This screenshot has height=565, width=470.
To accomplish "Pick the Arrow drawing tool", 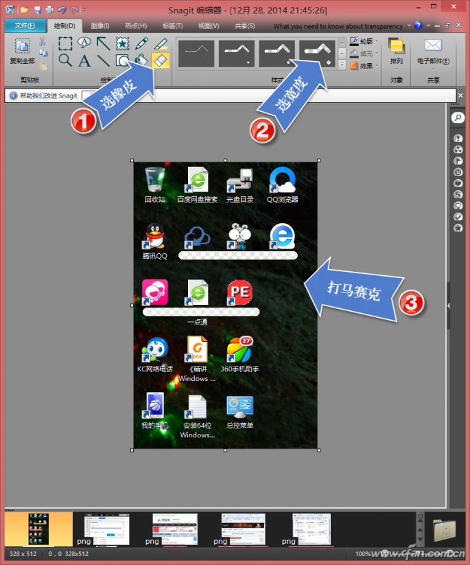I will pyautogui.click(x=104, y=43).
